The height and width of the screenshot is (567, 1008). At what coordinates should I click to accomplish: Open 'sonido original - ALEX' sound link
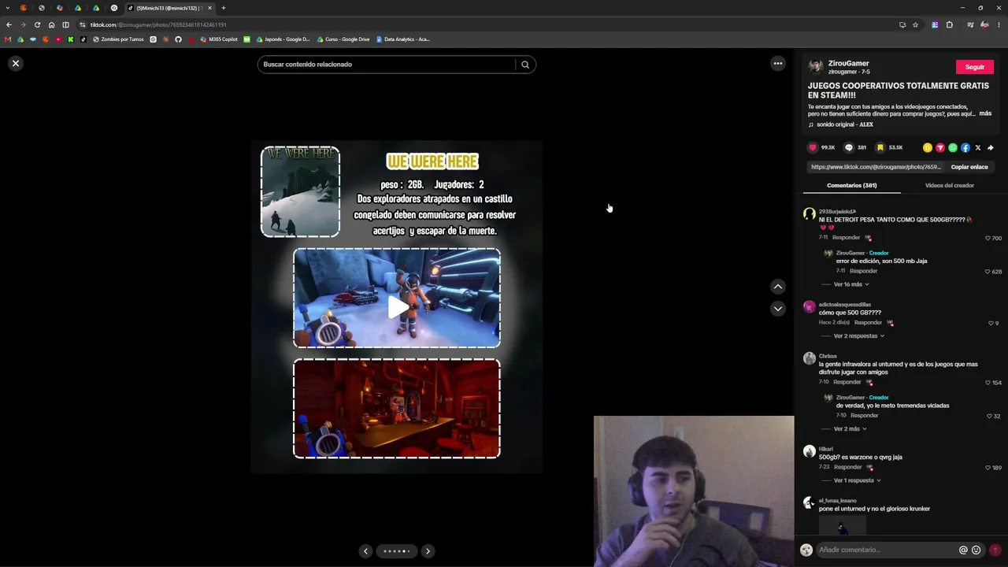[x=841, y=124]
